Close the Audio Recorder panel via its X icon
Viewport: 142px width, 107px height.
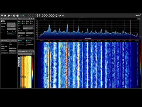[x=16, y=40]
